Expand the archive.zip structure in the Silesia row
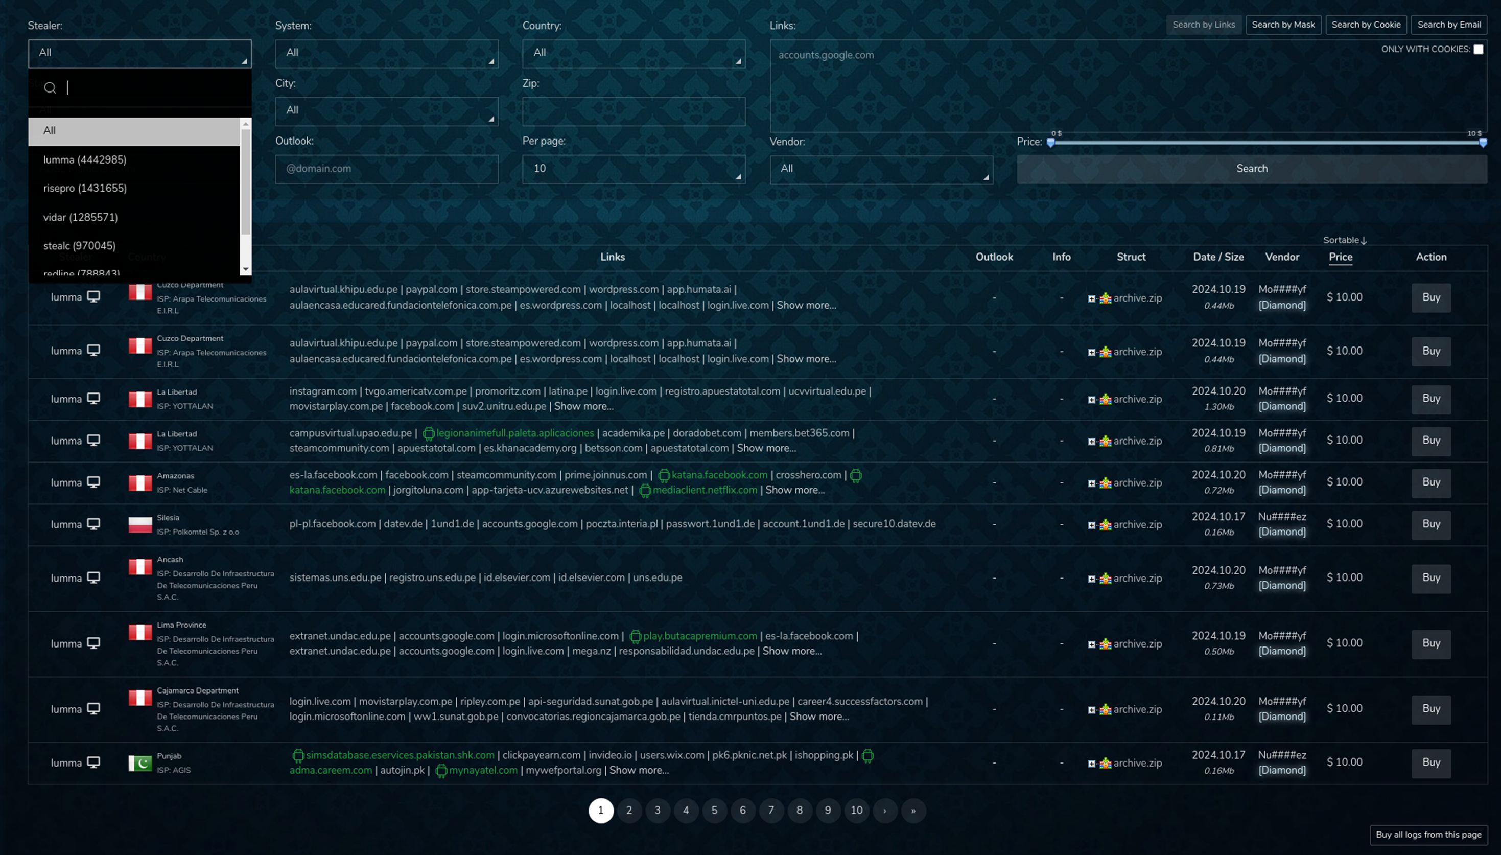This screenshot has height=855, width=1501. tap(1091, 525)
